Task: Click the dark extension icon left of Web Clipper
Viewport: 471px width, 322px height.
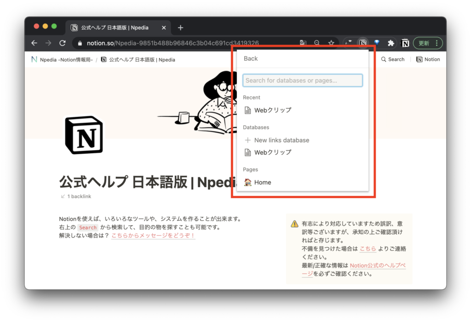Action: [x=349, y=43]
